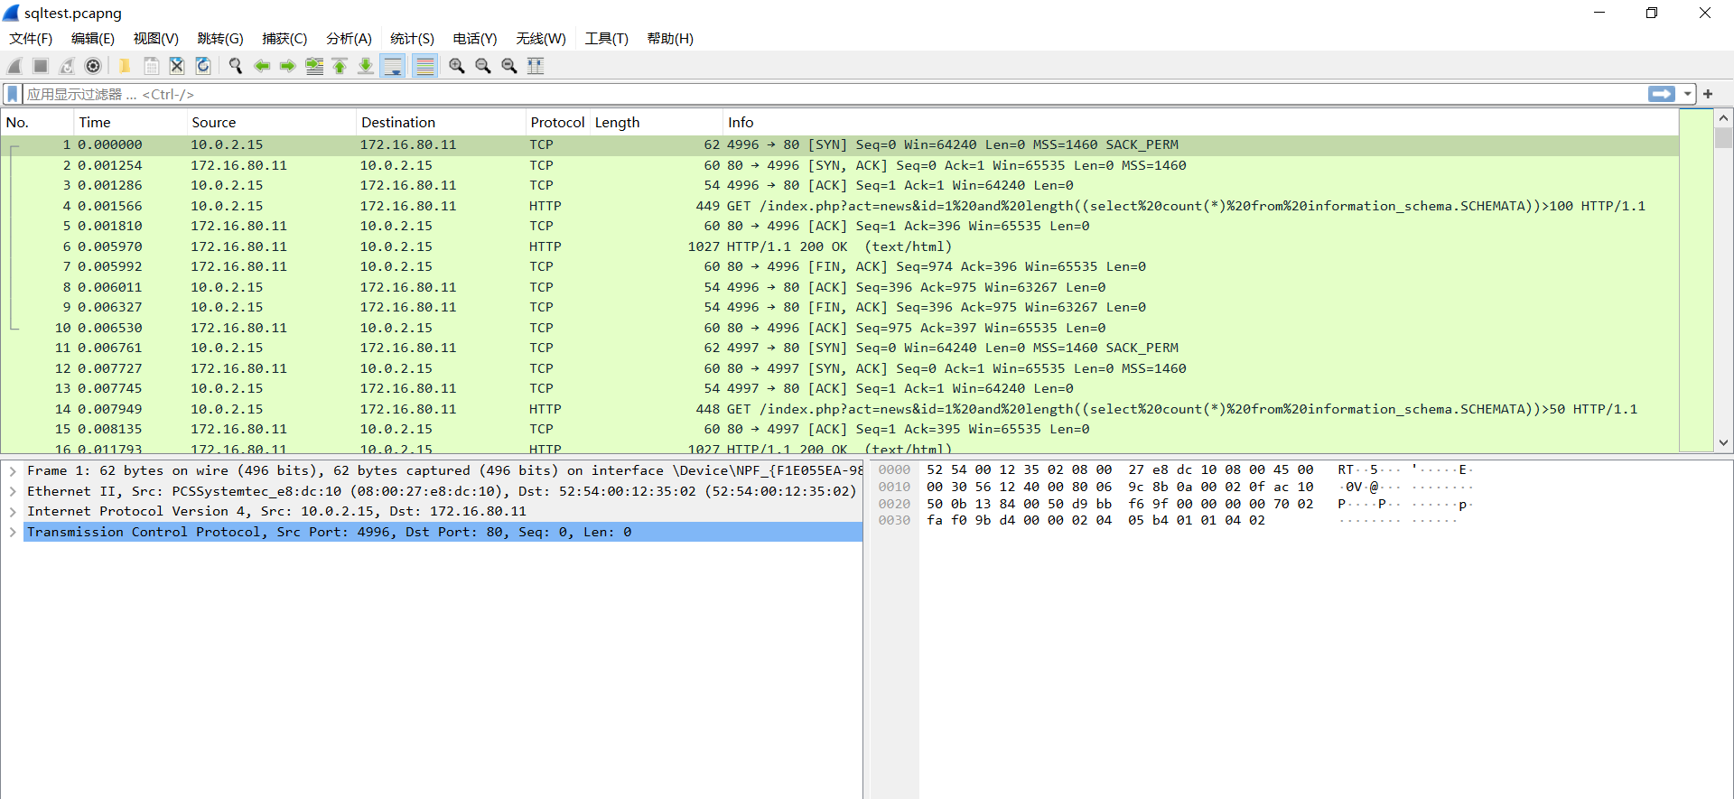
Task: Open capture options gear icon
Action: 93,66
